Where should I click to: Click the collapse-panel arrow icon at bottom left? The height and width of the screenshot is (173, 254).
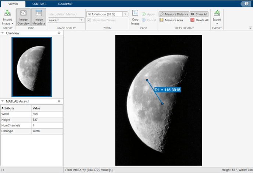point(3,170)
